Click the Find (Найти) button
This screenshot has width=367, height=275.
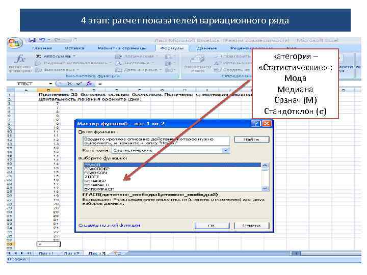pos(252,140)
